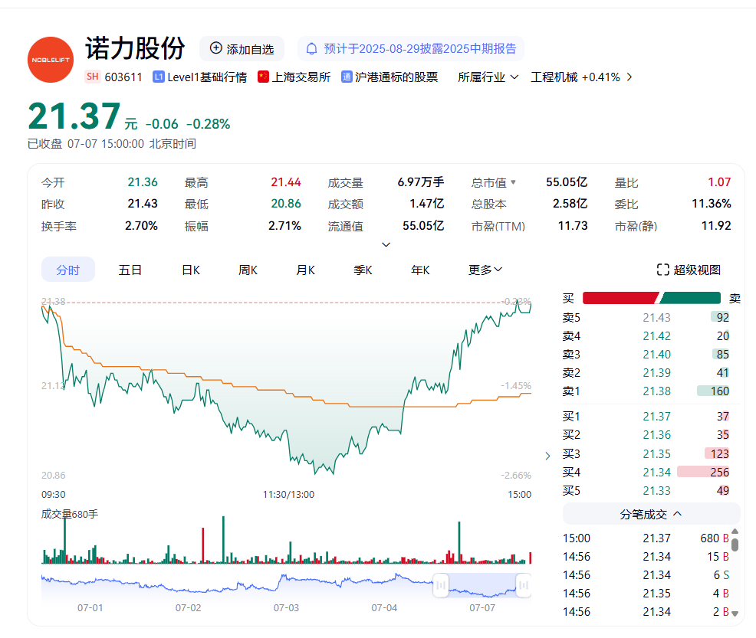
Task: Click the China flag icon
Action: (x=263, y=77)
